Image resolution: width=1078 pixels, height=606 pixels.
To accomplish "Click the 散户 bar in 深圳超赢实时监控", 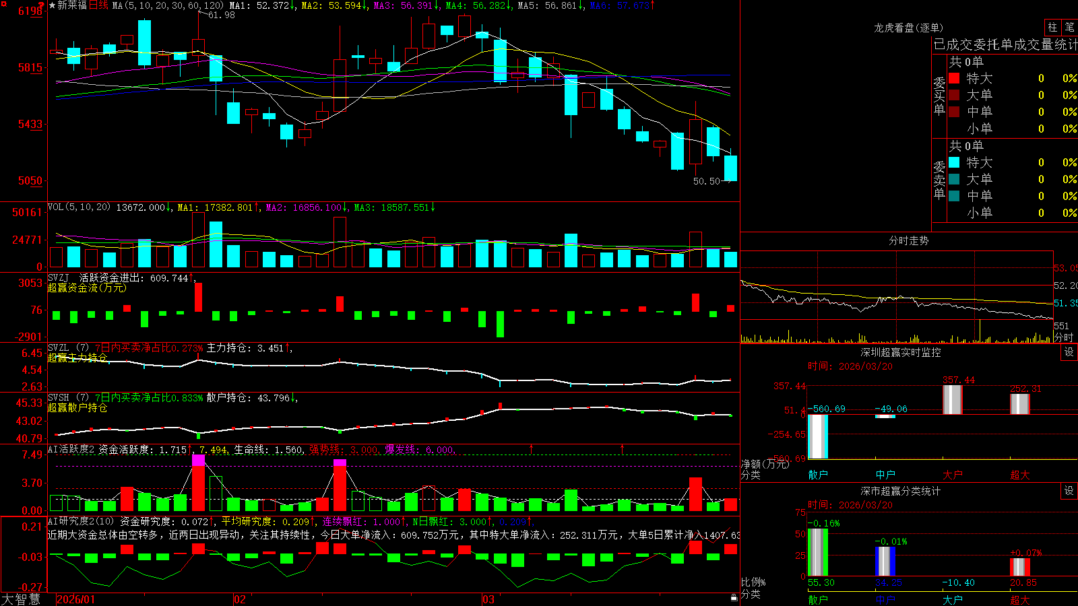I will click(x=817, y=436).
